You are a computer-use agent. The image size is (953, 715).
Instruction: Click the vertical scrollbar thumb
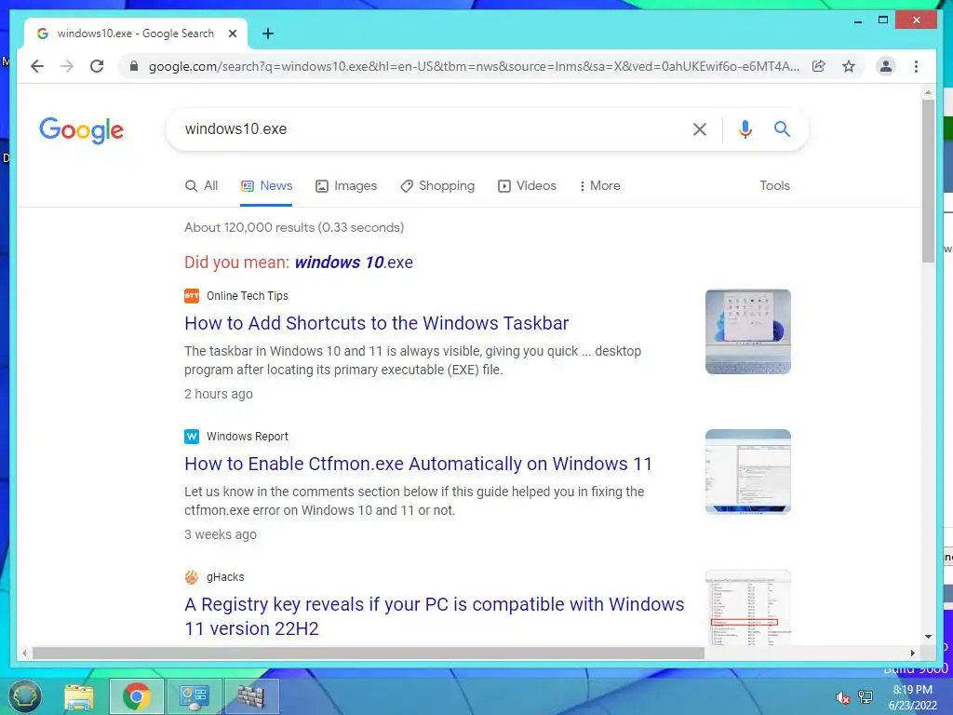point(928,182)
